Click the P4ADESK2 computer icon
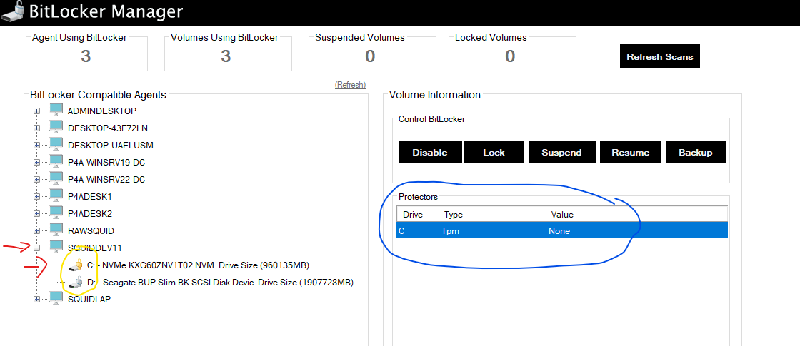This screenshot has height=346, width=800. pyautogui.click(x=56, y=213)
